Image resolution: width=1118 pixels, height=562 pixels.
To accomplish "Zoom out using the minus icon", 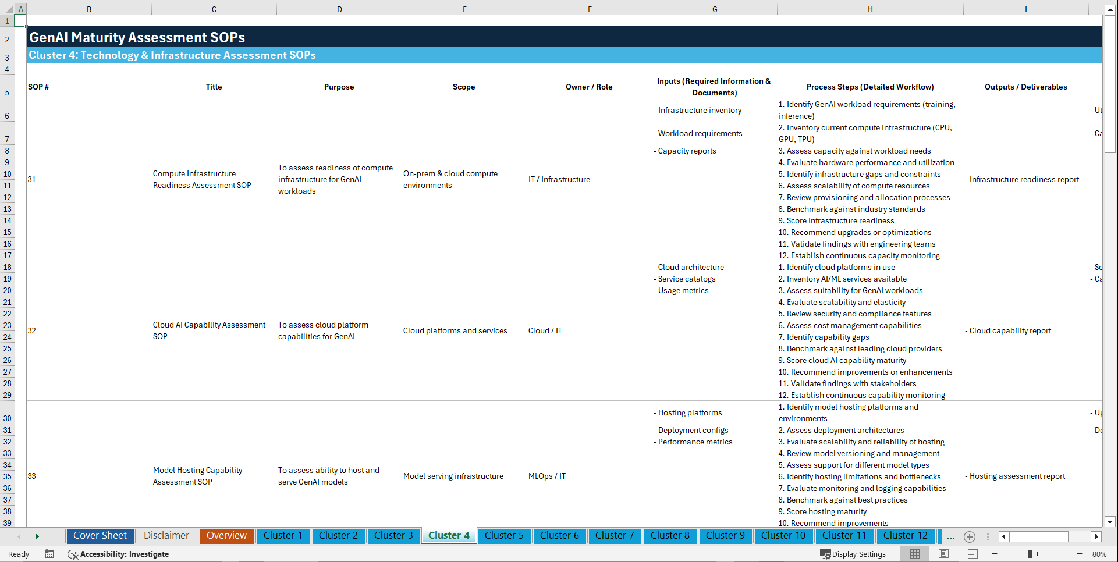I will pos(995,554).
